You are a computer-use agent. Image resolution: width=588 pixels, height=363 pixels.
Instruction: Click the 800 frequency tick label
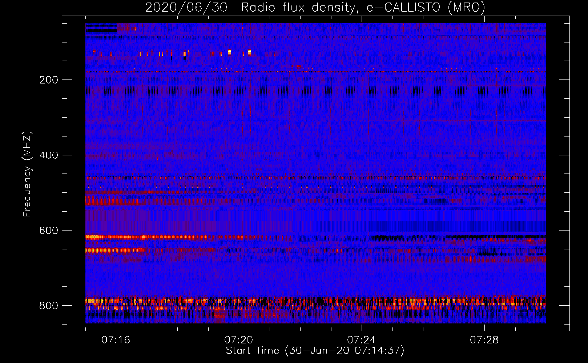tap(49, 306)
